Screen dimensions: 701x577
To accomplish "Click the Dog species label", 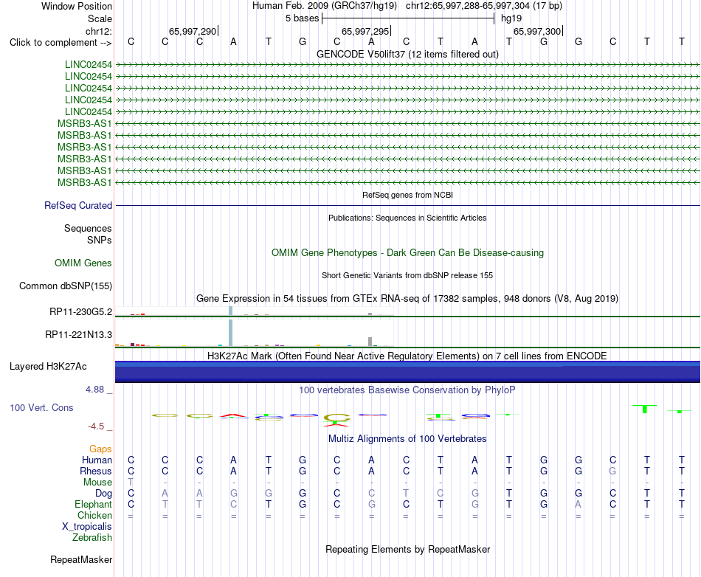I will pos(104,493).
